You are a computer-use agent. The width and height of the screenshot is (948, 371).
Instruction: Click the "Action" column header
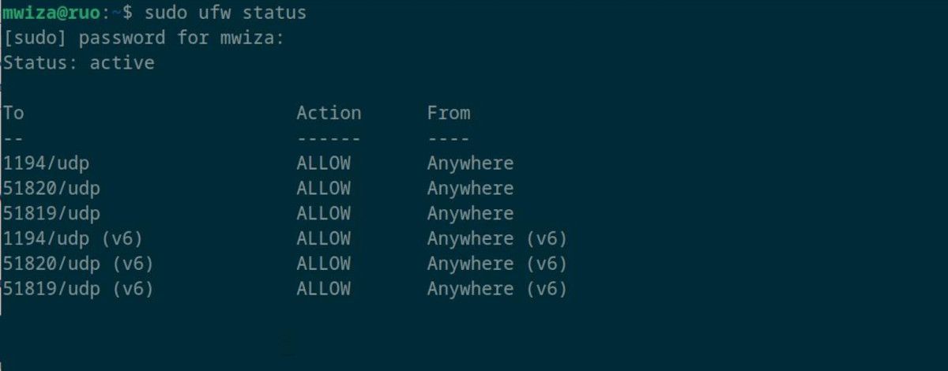coord(329,113)
